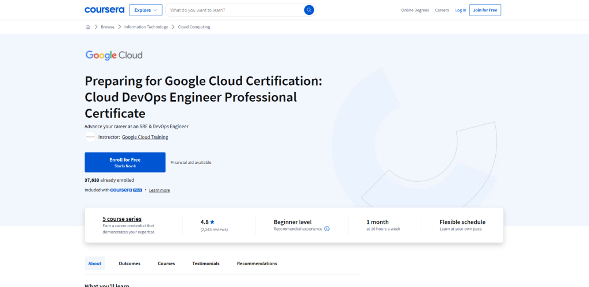Click the Coursera logo

click(105, 10)
